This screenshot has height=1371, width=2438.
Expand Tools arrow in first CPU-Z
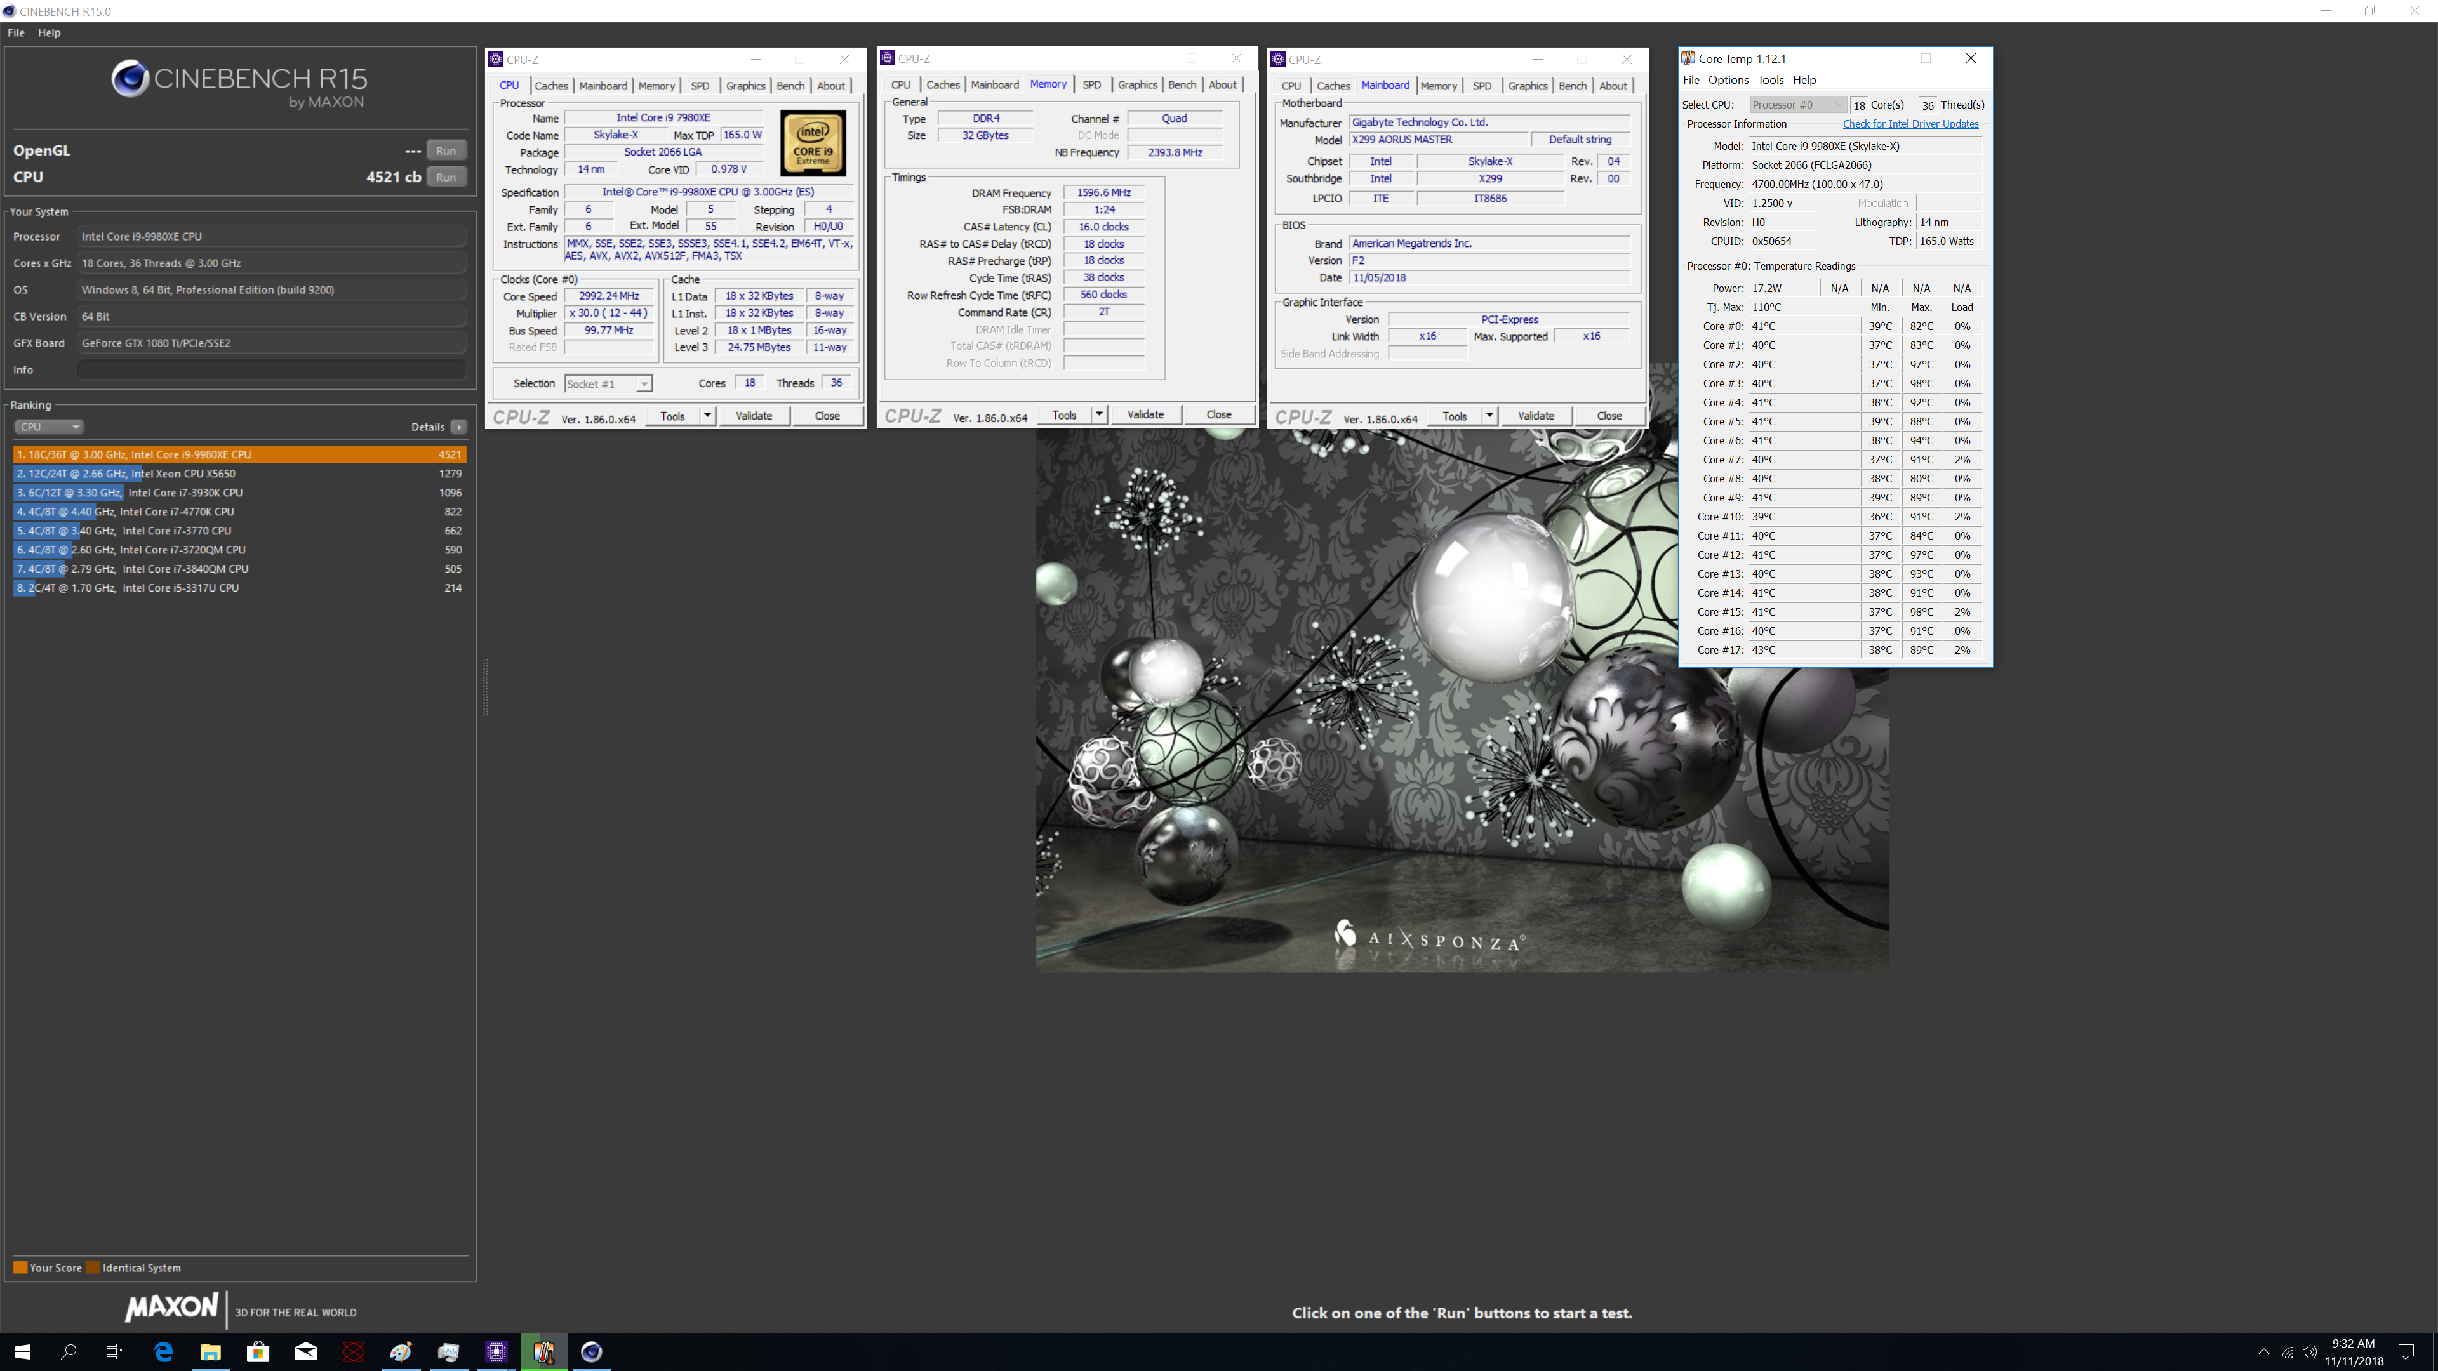coord(707,416)
